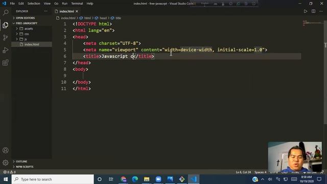Click the opening body tag on line 8
This screenshot has height=184, width=327.
click(x=80, y=70)
